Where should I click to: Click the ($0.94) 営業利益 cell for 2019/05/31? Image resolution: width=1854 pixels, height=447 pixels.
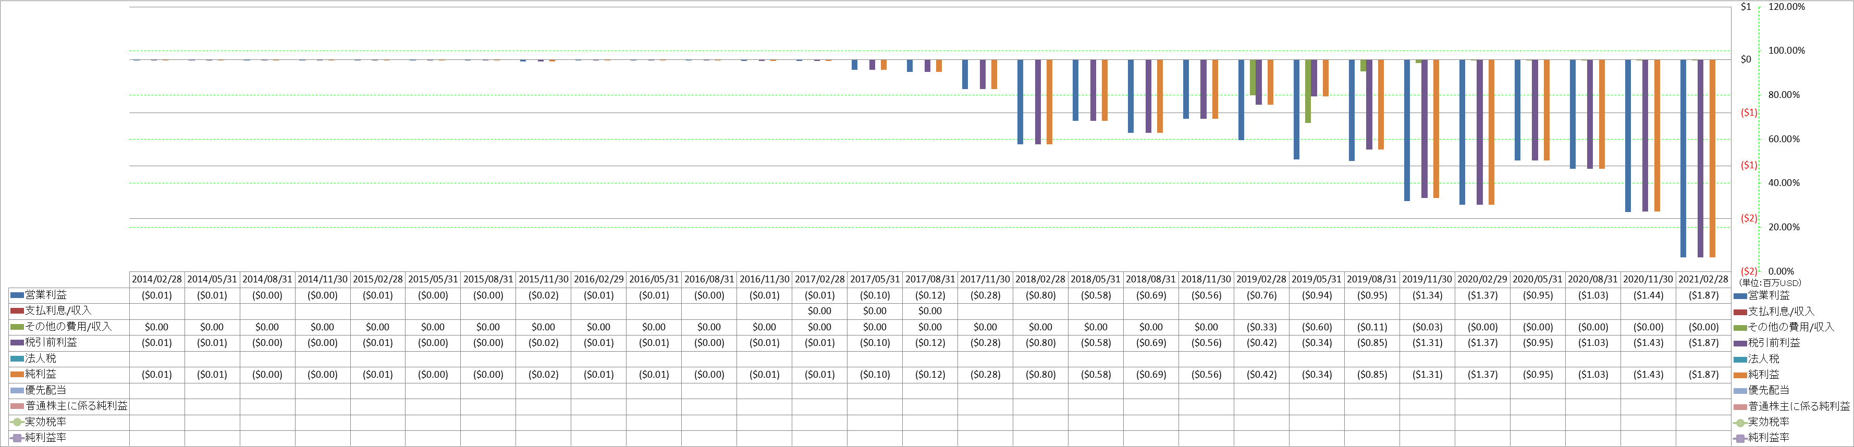coord(1317,295)
